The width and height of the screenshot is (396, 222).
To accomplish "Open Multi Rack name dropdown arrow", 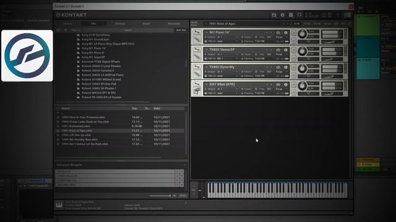I will tap(205, 23).
